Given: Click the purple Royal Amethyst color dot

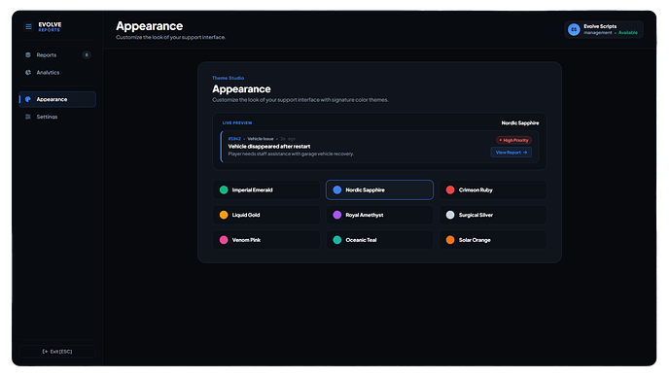Looking at the screenshot, I should (x=337, y=215).
